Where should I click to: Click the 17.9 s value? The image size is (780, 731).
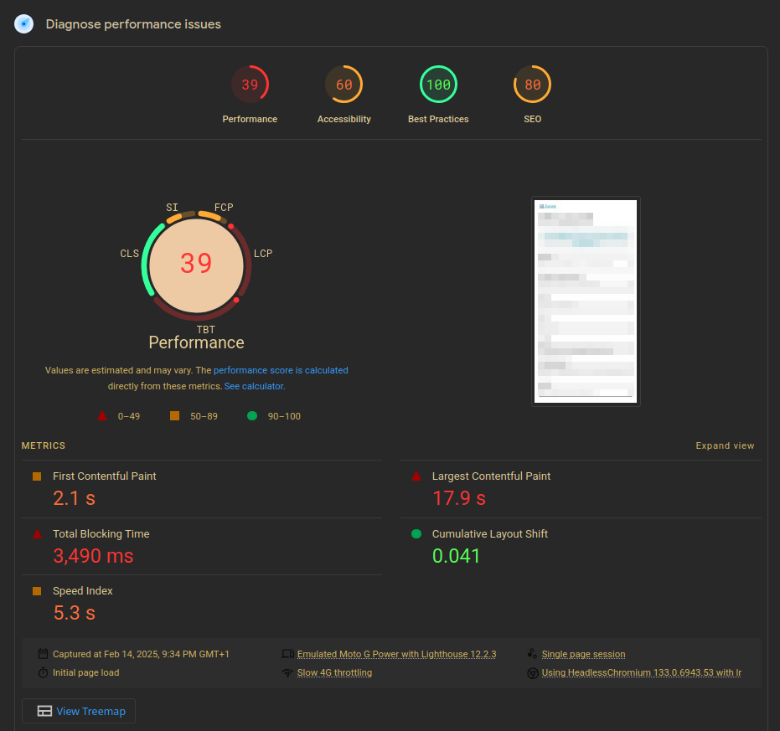459,498
